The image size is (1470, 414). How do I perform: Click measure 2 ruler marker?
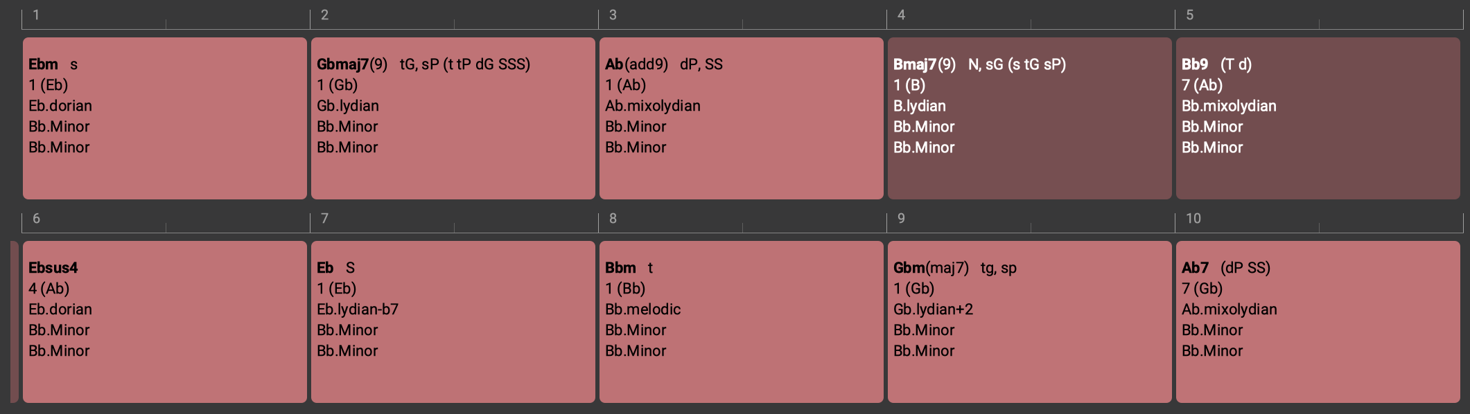[x=324, y=15]
